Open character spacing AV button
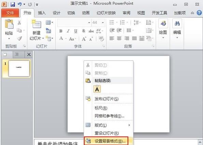Image resolution: width=203 pixels, height=145 pixels. 99,31
